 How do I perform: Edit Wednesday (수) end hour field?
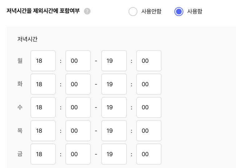pyautogui.click(x=114, y=107)
